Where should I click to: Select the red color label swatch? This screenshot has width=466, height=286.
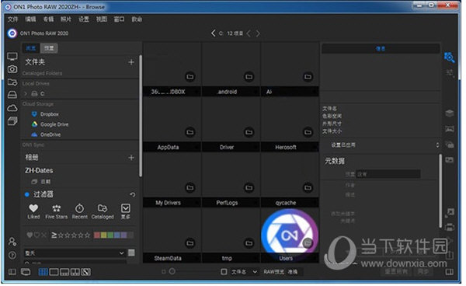97,235
